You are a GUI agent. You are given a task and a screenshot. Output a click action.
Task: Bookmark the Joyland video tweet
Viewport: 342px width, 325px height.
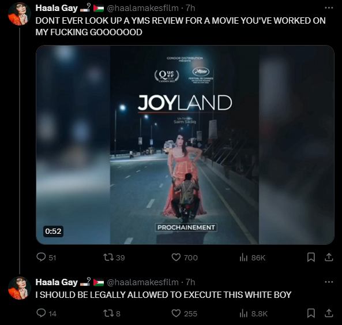coord(311,257)
